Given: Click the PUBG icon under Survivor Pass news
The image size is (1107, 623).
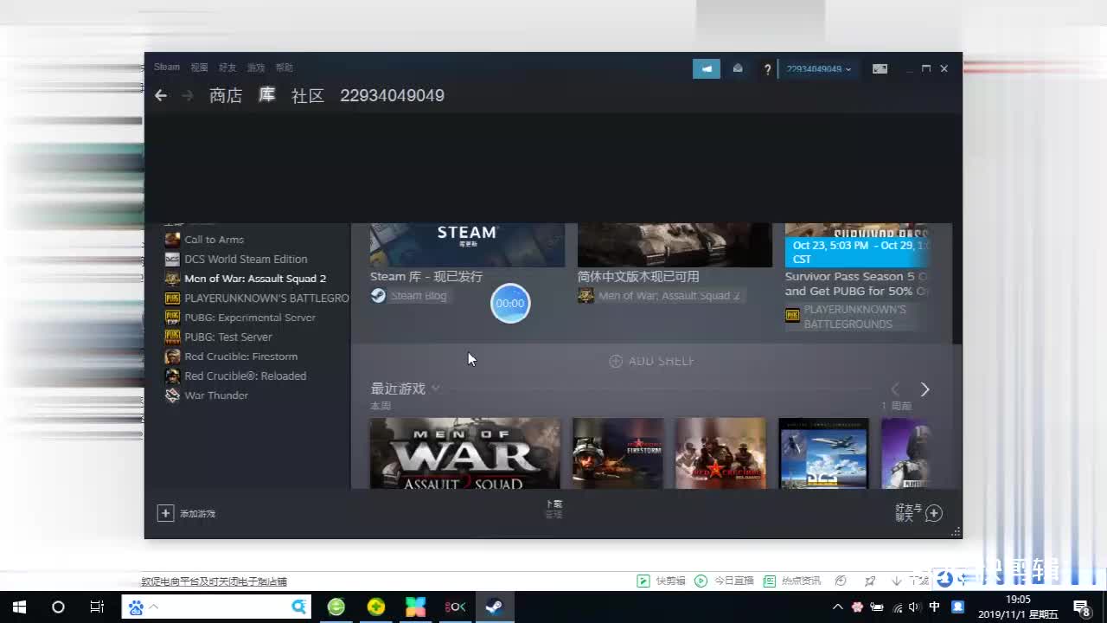Looking at the screenshot, I should coord(792,316).
